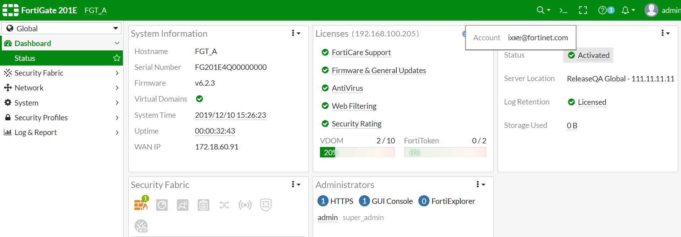Click the crossed-arrows switch fabric icon
This screenshot has height=237, width=681.
[224, 205]
